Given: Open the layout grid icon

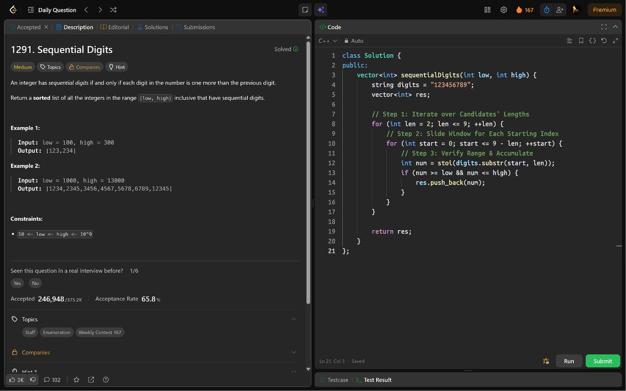Looking at the screenshot, I should (488, 10).
